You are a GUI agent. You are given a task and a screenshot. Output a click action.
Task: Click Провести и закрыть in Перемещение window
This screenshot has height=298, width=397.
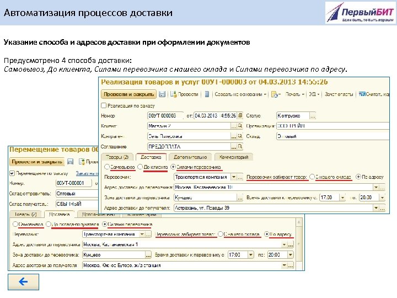pyautogui.click(x=37, y=162)
